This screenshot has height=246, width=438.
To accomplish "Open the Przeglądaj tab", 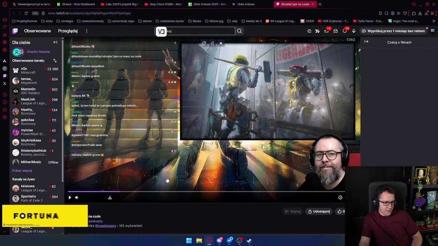I will pos(68,31).
